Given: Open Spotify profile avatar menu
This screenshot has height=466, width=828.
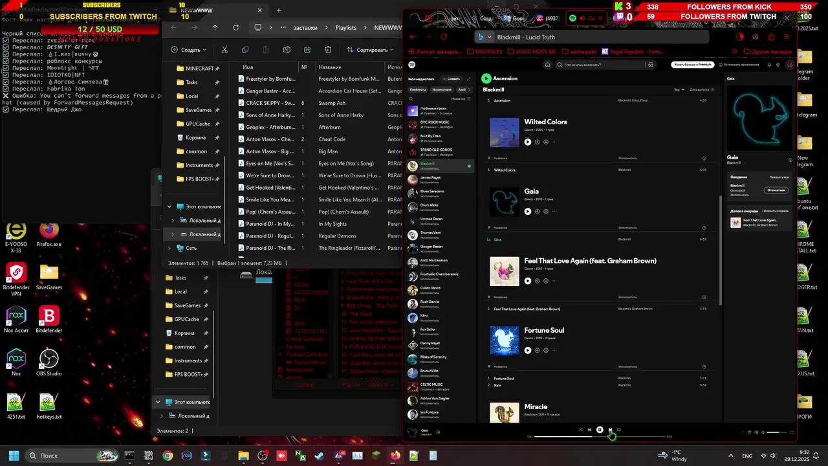Looking at the screenshot, I should (790, 65).
